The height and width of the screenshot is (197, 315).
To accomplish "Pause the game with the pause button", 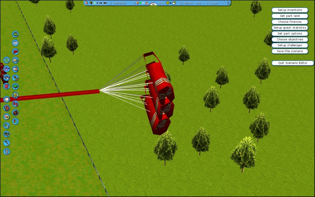I will tap(94, 3).
